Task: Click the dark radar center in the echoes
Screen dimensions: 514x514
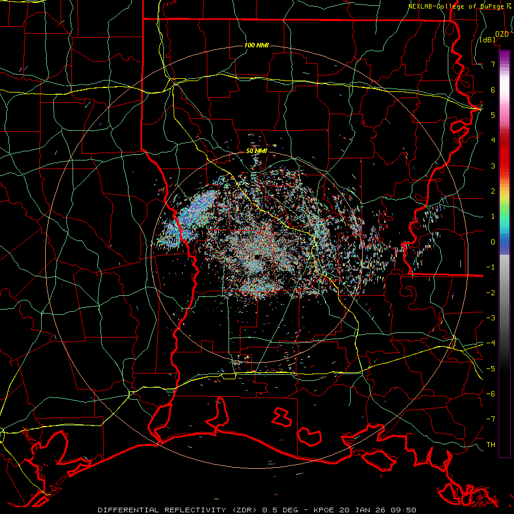Action: [x=258, y=256]
